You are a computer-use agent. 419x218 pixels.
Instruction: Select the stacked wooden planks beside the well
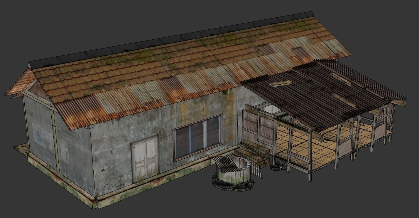tap(253, 154)
